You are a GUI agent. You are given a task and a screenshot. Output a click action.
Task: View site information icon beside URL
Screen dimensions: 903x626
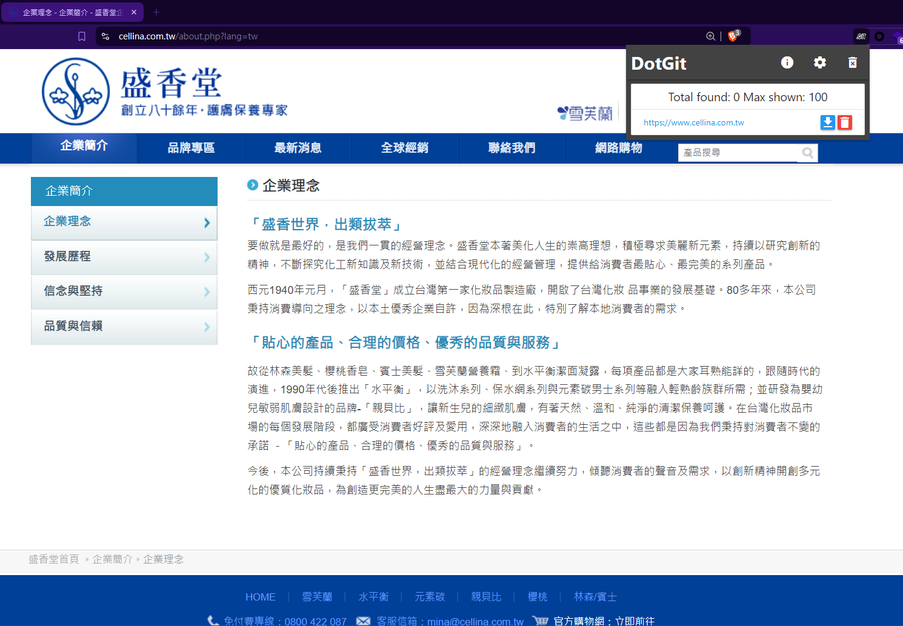[105, 36]
